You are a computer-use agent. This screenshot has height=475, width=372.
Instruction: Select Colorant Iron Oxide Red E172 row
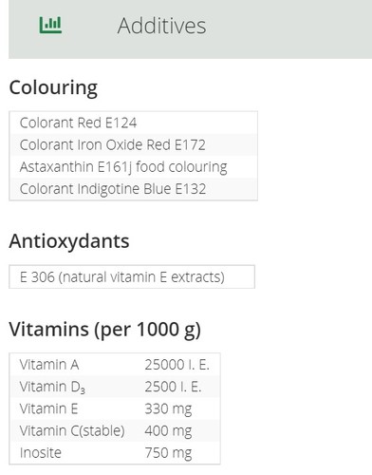[x=134, y=144]
